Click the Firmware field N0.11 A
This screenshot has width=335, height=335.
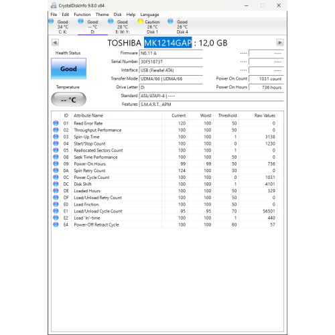coord(171,53)
